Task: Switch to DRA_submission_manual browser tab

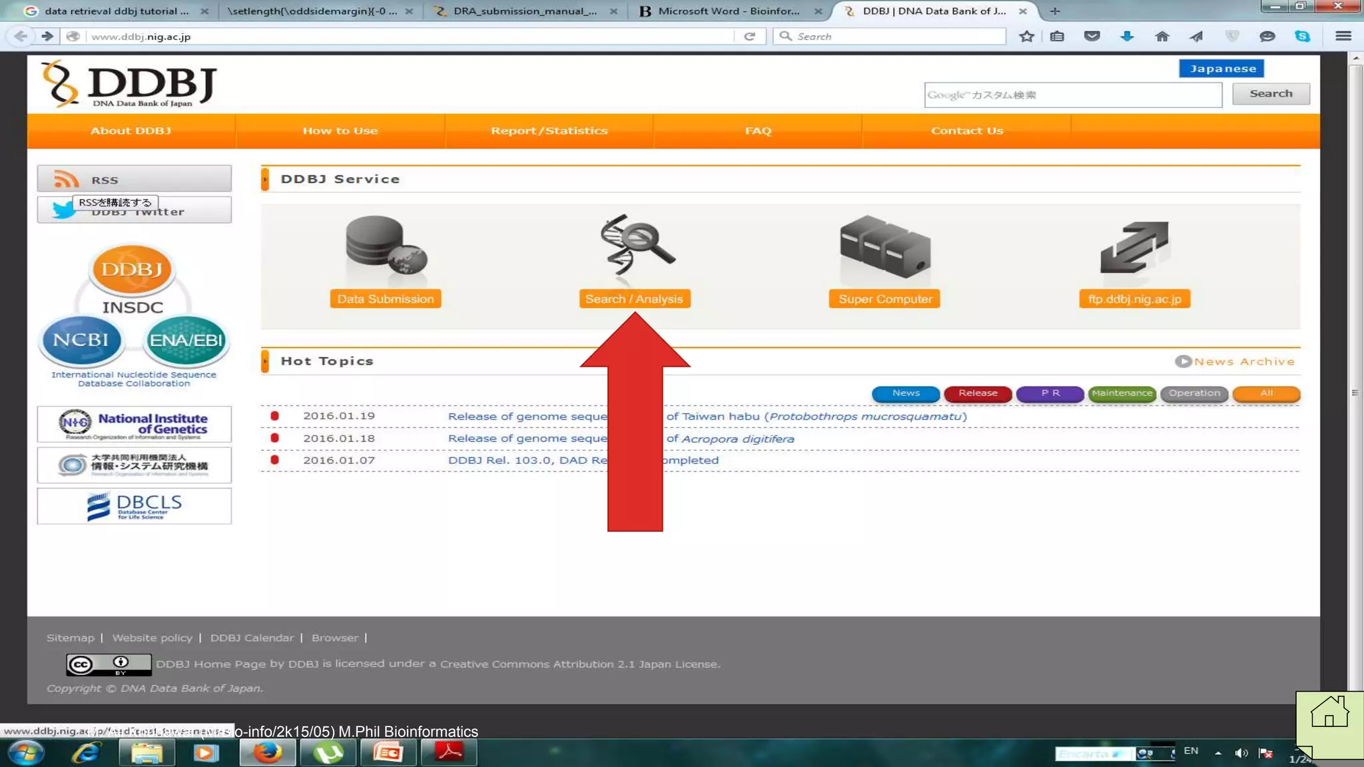Action: point(525,11)
